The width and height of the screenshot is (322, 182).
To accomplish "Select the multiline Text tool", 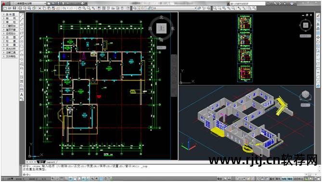I will [x=22, y=95].
